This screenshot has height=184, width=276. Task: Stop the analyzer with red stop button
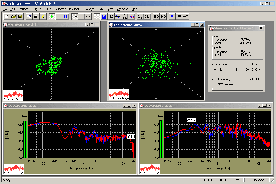coord(59,16)
